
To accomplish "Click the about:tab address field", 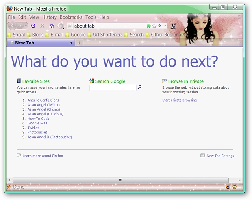I will (109, 26).
